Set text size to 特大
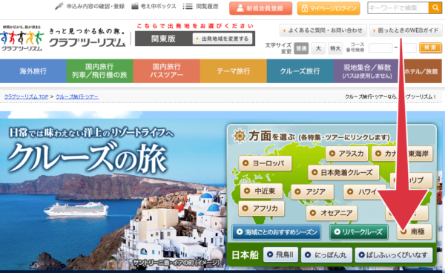 [x=335, y=48]
